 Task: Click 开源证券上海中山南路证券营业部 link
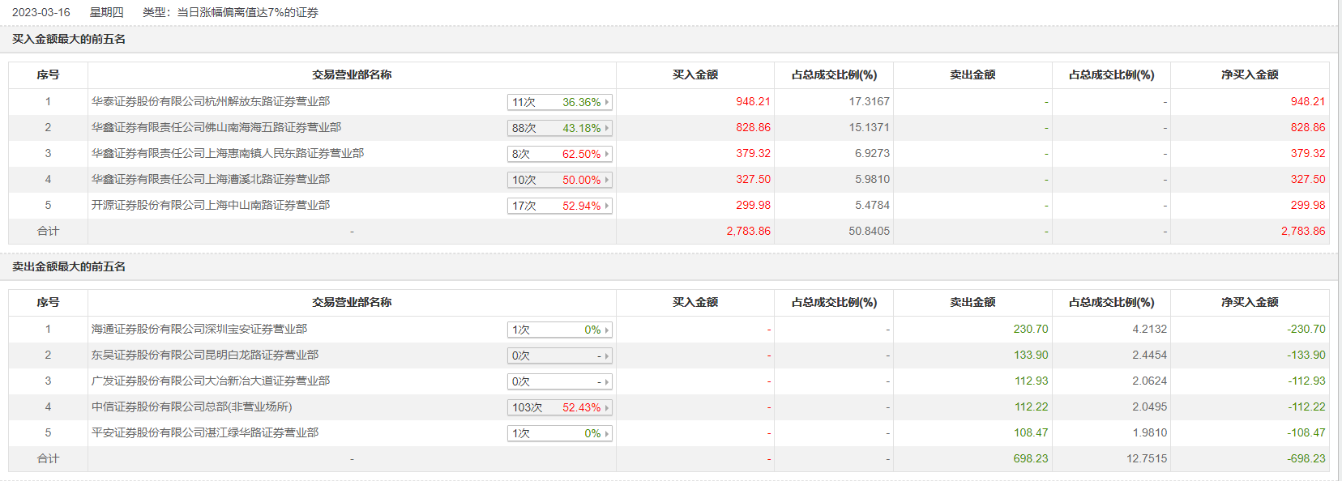pos(211,206)
